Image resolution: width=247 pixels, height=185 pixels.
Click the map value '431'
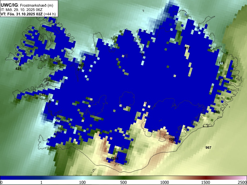[x=18, y=69]
